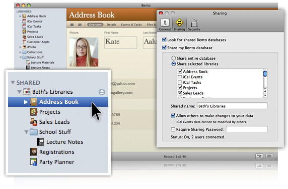The image size is (288, 189).
Task: Click the scroll down arrow of libraries list
Action: pyautogui.click(x=265, y=95)
